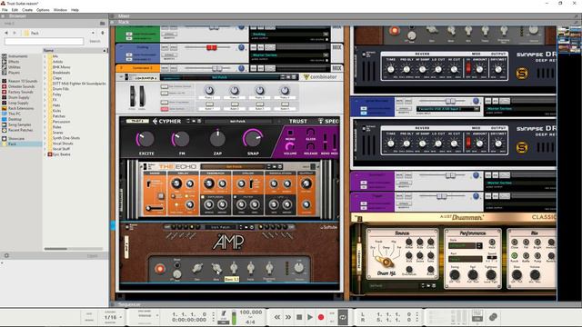Click the Epic Beatre item
The width and height of the screenshot is (582, 327).
(x=61, y=154)
